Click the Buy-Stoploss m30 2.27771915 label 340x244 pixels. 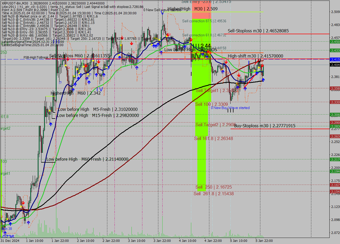[265, 126]
